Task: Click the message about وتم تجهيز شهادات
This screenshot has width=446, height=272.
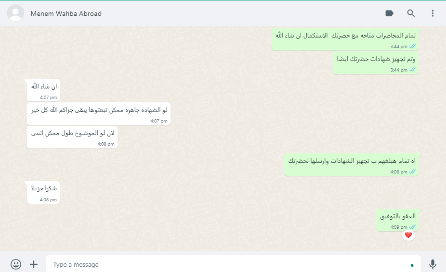Action: click(376, 63)
